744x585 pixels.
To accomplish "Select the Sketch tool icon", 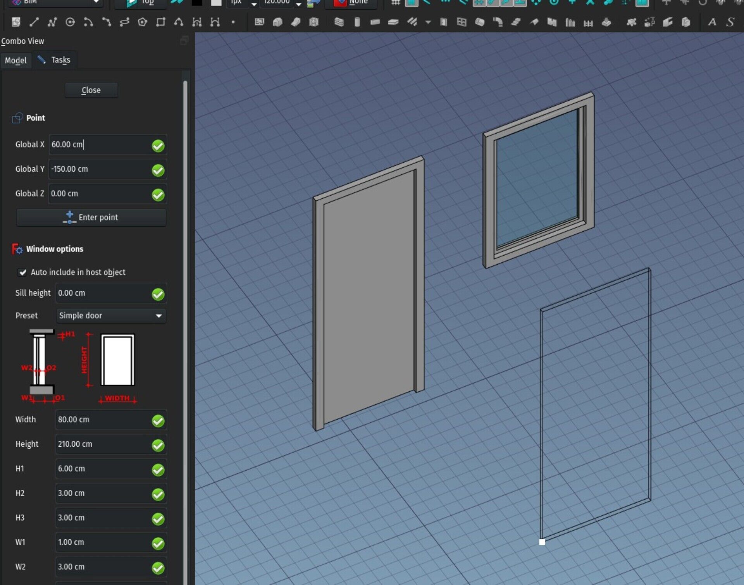I will coord(16,22).
